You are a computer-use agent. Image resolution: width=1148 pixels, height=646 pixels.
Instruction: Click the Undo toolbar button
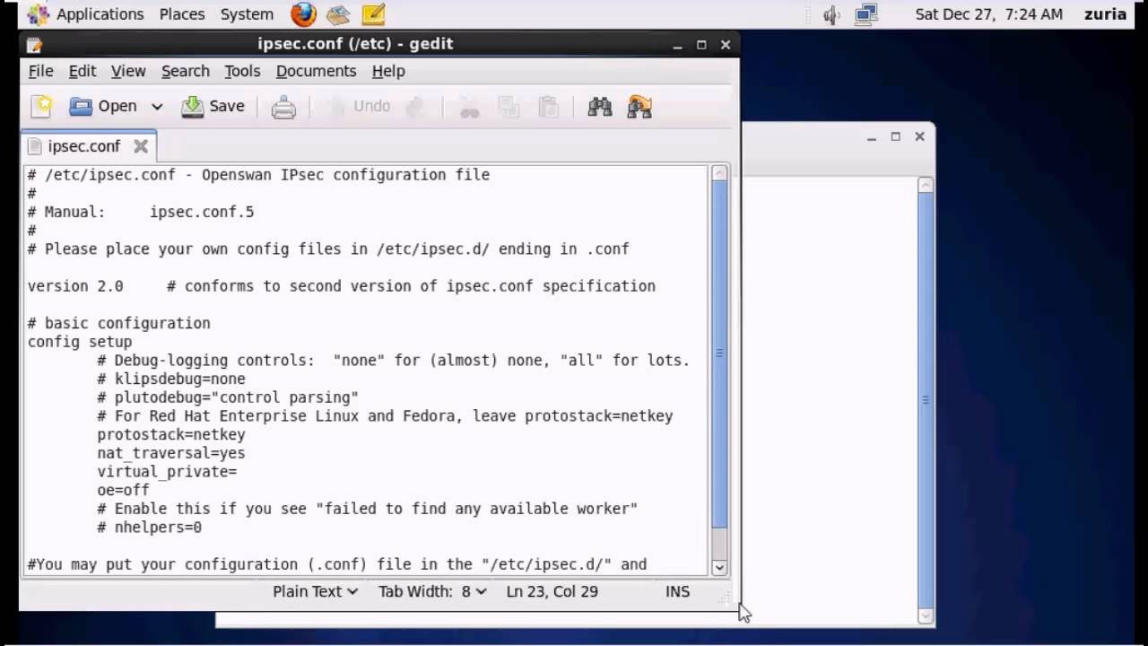358,107
